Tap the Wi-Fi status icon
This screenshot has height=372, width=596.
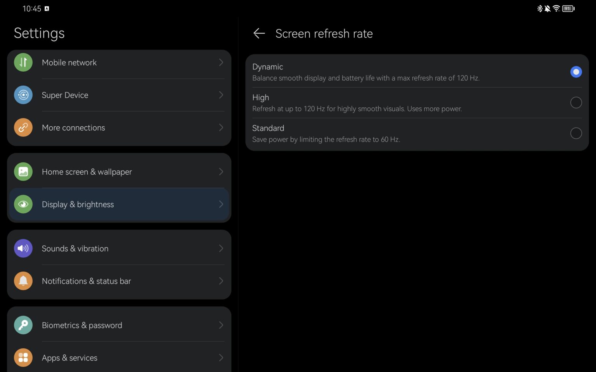pos(556,9)
